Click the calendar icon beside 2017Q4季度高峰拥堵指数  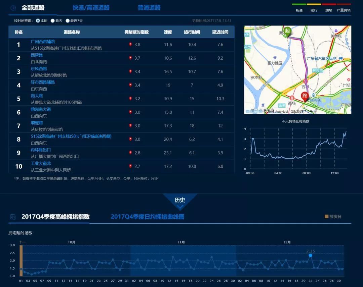(13, 217)
